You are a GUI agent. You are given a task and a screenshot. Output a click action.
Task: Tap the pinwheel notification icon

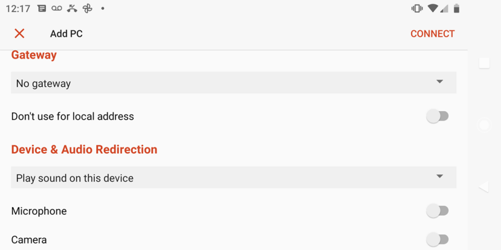pos(88,9)
